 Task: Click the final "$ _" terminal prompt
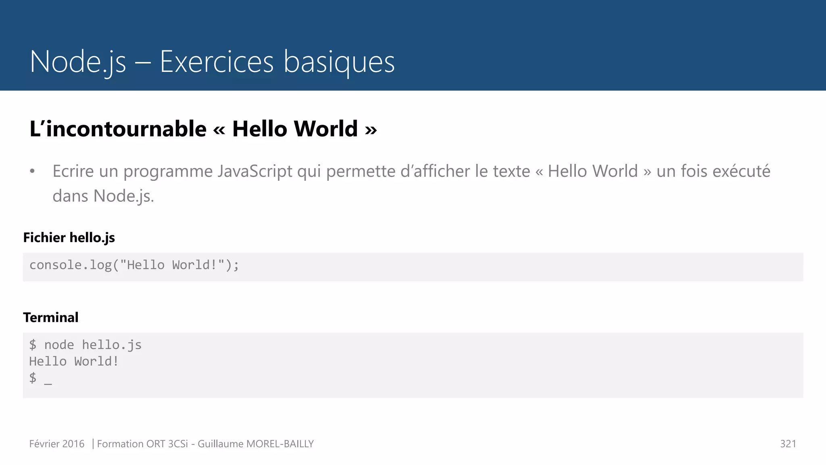pyautogui.click(x=40, y=378)
